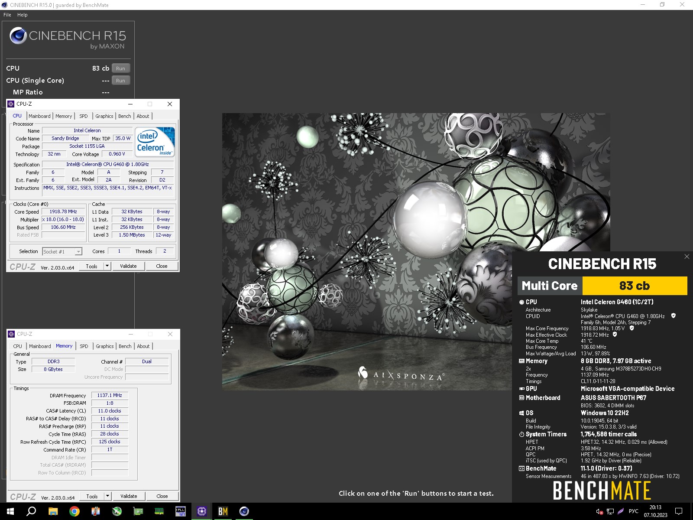The height and width of the screenshot is (520, 693).
Task: Open network tray icon
Action: pyautogui.click(x=610, y=511)
